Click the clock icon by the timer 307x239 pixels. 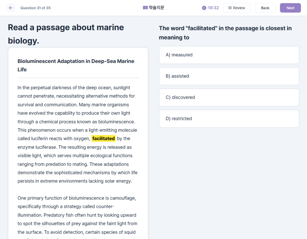click(204, 8)
